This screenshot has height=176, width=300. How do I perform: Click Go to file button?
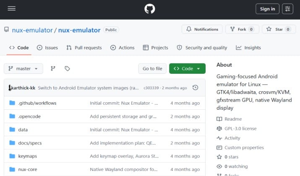tap(152, 68)
